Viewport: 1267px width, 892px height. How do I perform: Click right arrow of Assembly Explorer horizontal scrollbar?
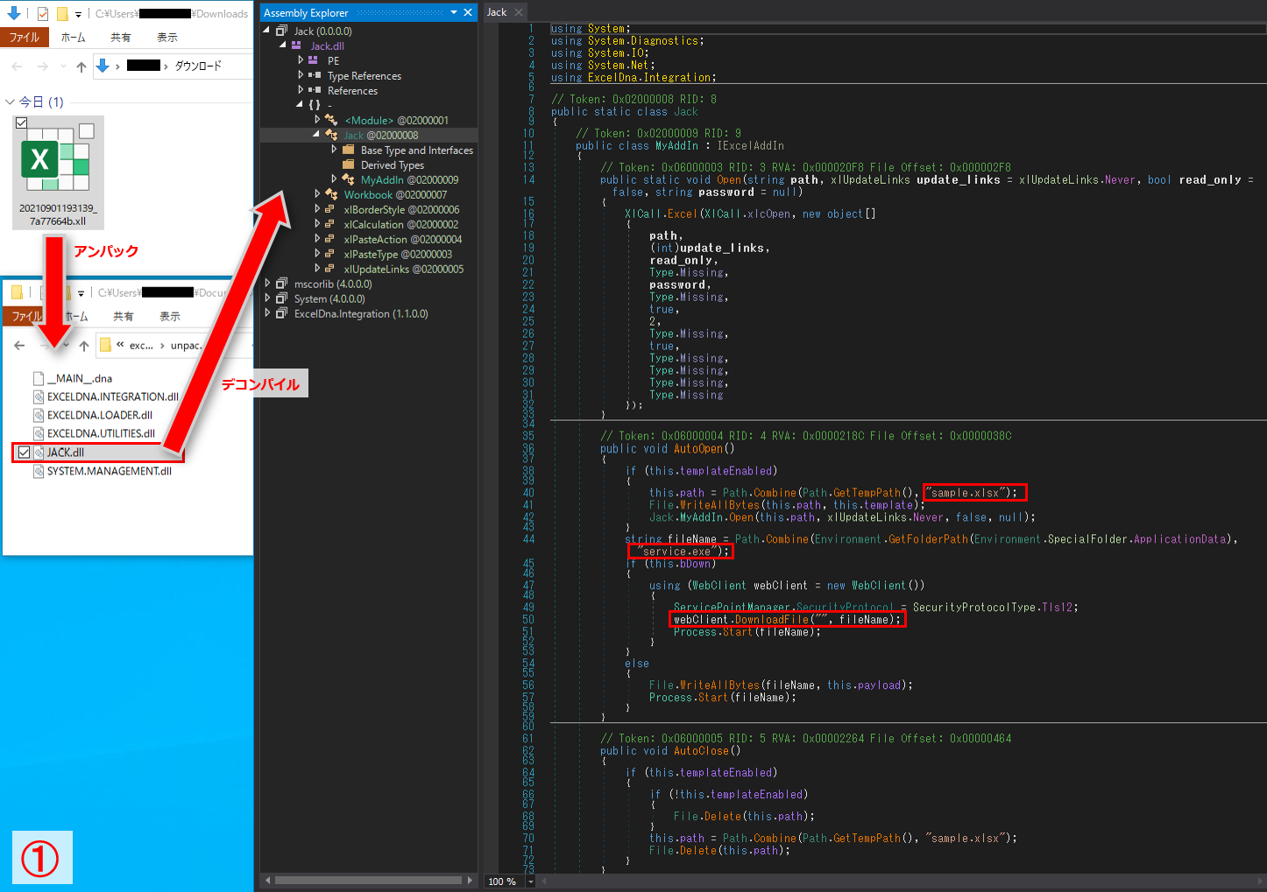coord(470,880)
